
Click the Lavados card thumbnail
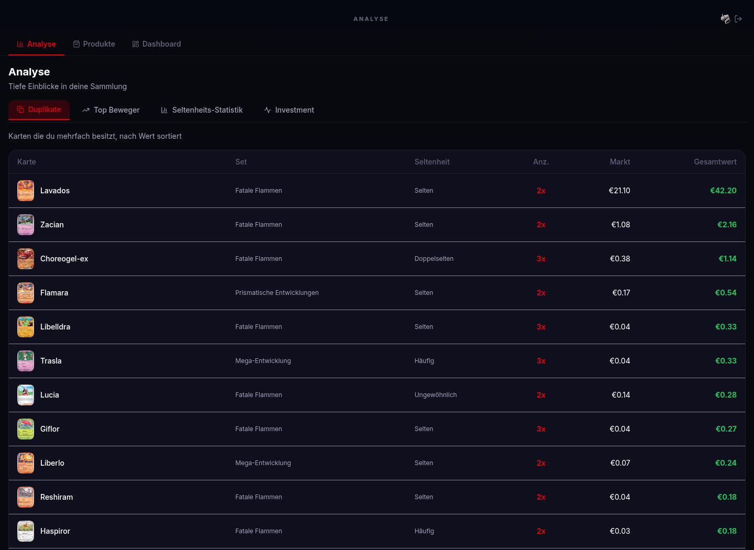(26, 191)
